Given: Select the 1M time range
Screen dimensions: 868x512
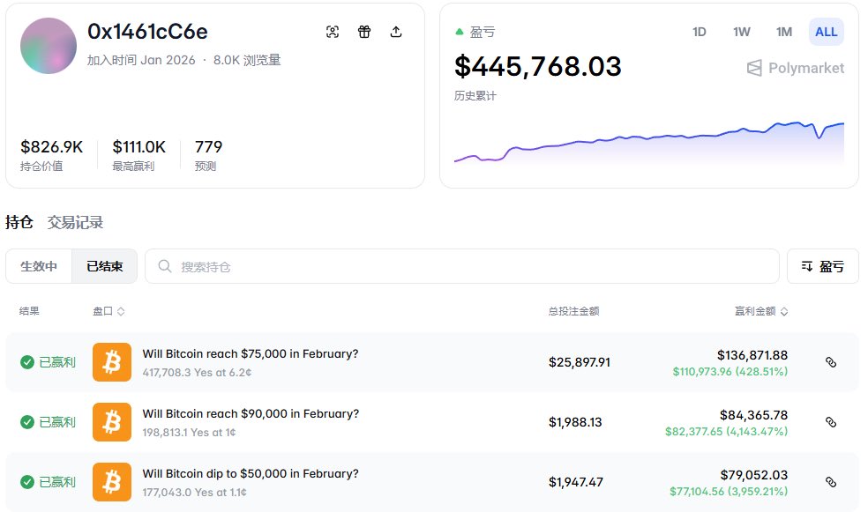Looking at the screenshot, I should pyautogui.click(x=784, y=32).
